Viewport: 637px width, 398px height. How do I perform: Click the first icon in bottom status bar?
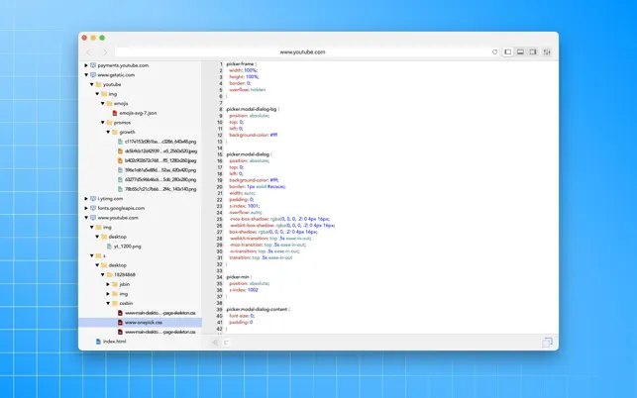coord(215,343)
